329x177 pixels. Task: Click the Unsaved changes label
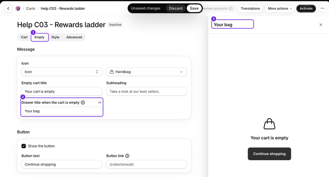coord(146,9)
